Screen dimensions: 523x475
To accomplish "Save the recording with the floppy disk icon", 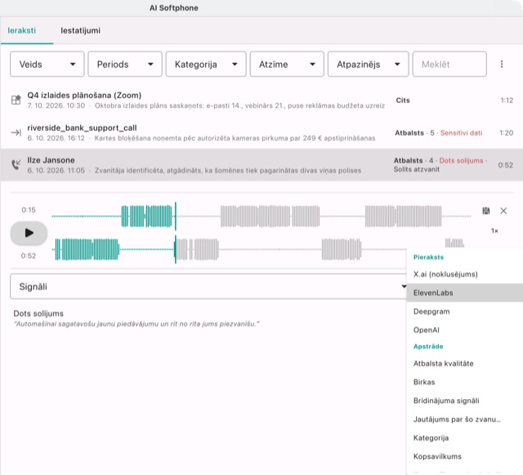I will 486,211.
